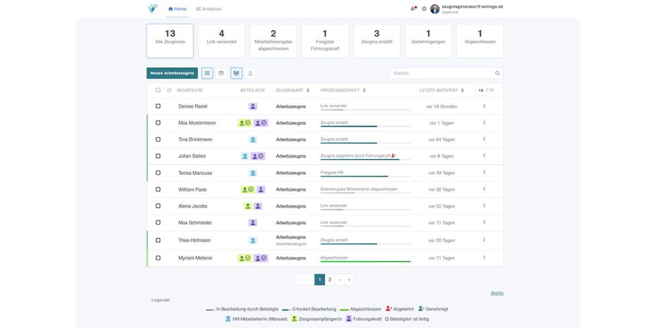Open the Archiv link
656x328 pixels.
(497, 293)
